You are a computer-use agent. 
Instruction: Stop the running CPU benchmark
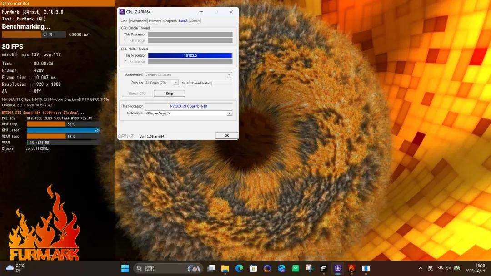click(170, 94)
